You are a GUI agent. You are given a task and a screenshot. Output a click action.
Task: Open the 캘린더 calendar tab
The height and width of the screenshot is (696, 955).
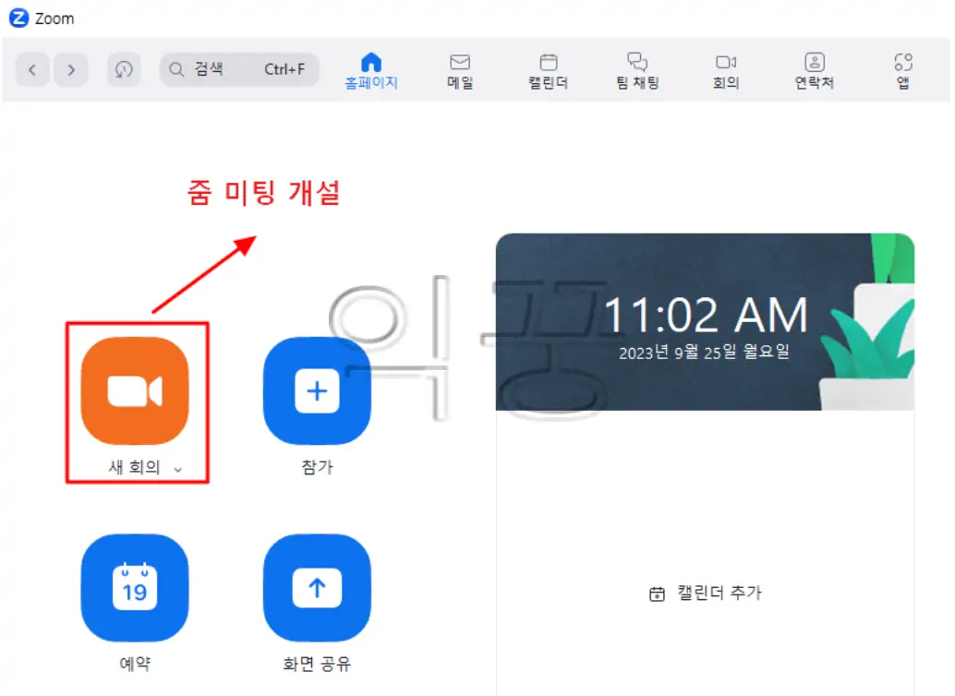point(547,69)
